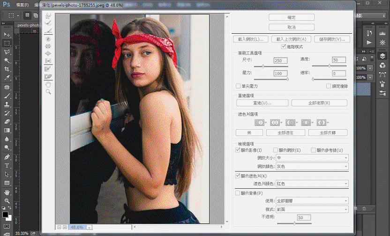Select the Eyedropper tool

7,78
